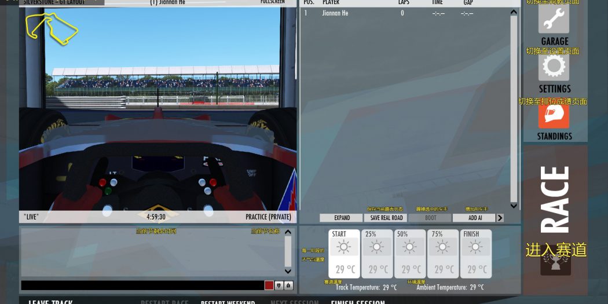Click FINISH SESSION at the bottom
Viewport: 608px width, 304px height.
[357, 302]
